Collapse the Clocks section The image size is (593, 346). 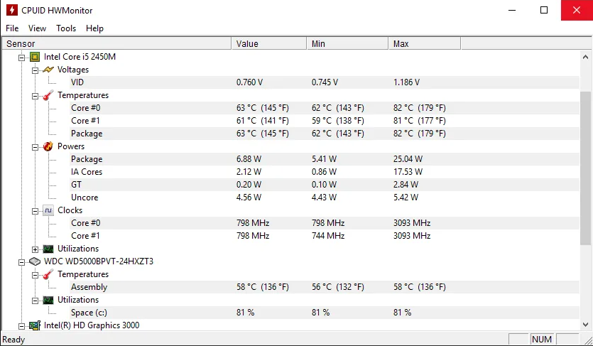[x=36, y=211]
